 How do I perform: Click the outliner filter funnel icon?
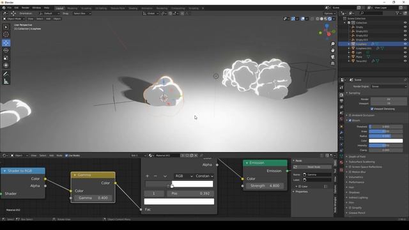[x=397, y=13]
